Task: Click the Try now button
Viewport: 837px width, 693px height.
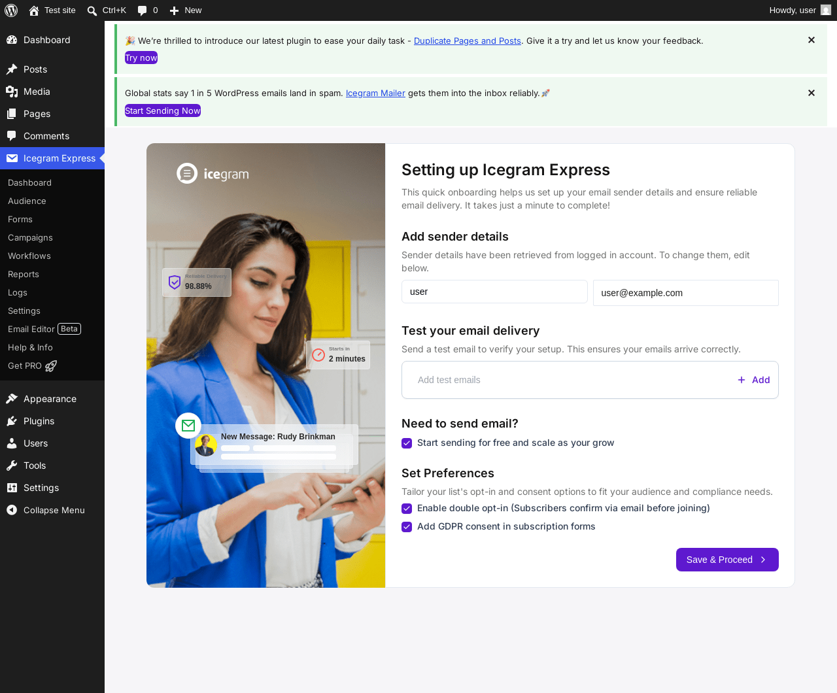Action: 141,58
